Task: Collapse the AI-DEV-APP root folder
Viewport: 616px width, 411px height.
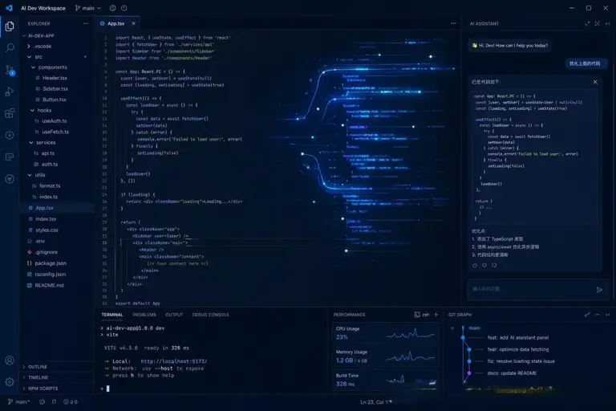Action: (x=24, y=36)
